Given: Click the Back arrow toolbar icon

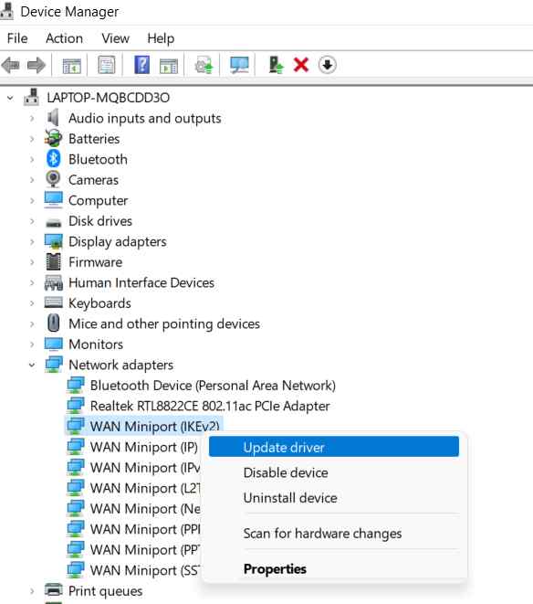Looking at the screenshot, I should click(10, 65).
